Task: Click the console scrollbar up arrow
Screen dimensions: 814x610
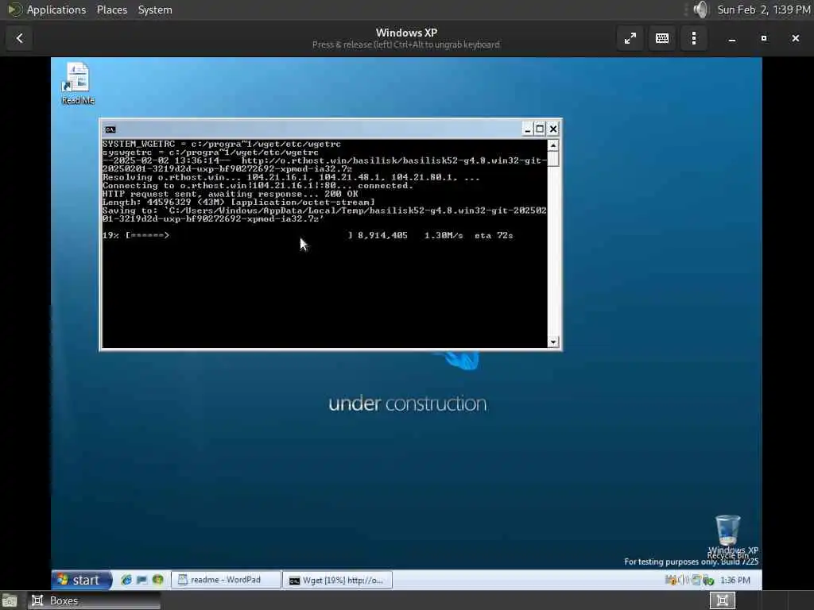Action: pos(553,145)
